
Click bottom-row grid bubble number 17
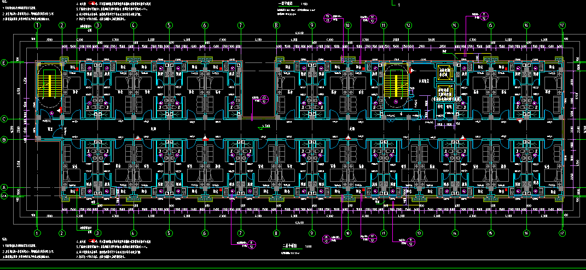click(561, 233)
